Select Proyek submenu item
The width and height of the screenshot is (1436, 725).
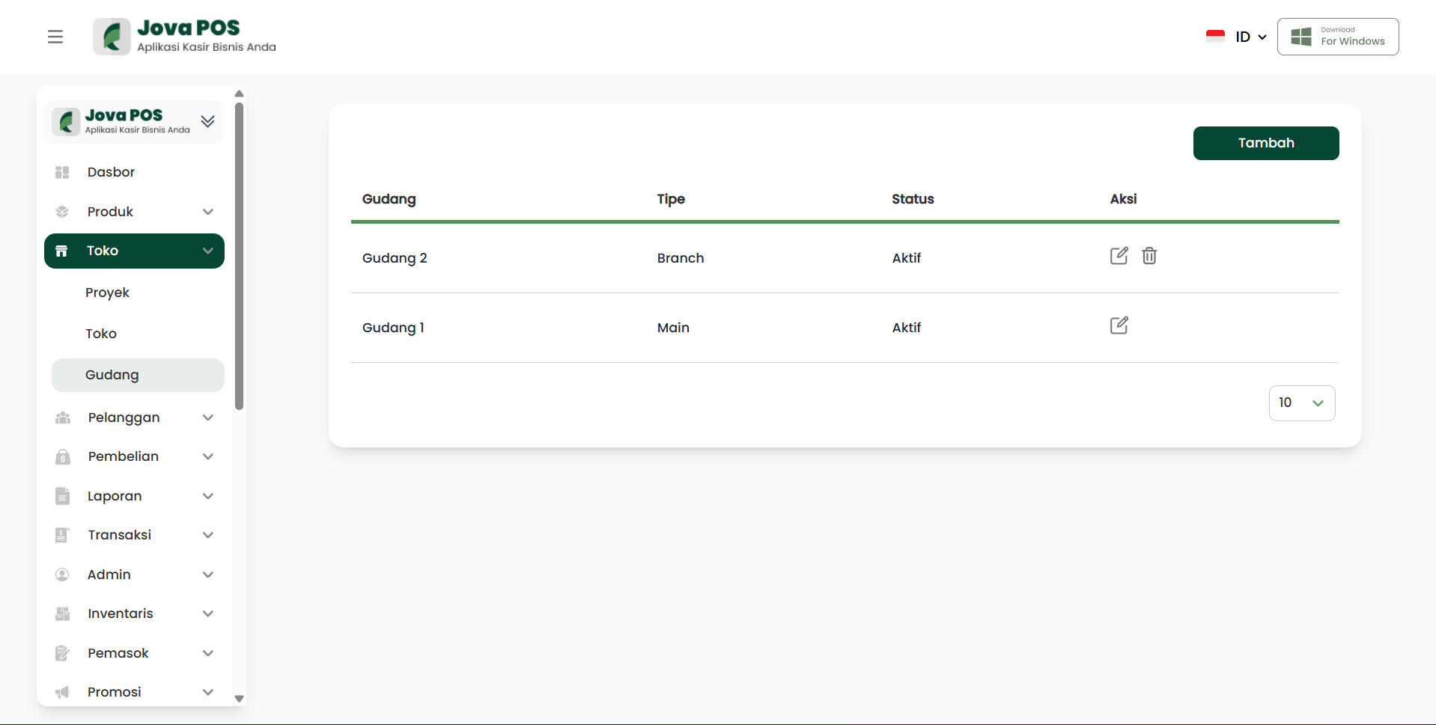(x=107, y=293)
